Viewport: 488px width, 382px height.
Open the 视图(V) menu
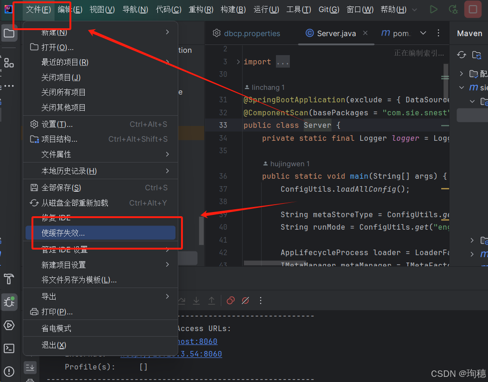102,9
